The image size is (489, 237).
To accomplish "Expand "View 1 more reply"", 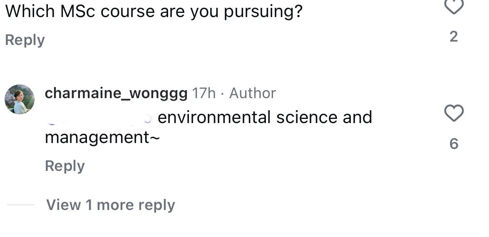I will pyautogui.click(x=110, y=205).
